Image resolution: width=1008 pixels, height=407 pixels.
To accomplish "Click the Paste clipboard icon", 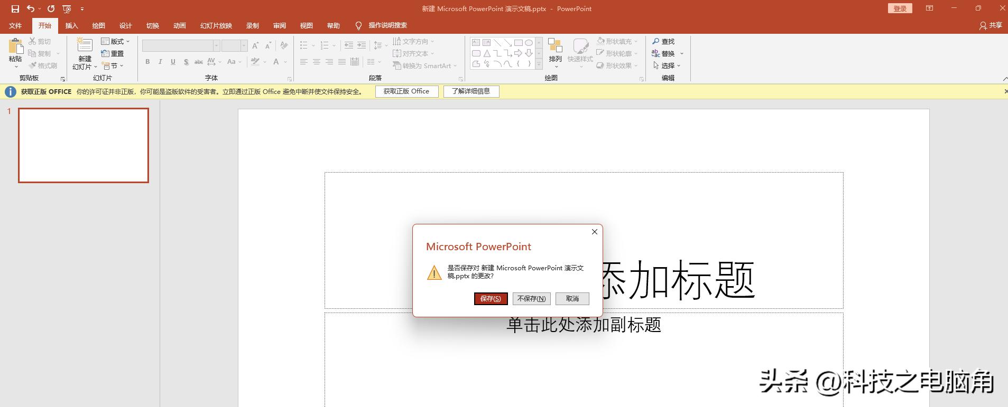I will pos(16,46).
